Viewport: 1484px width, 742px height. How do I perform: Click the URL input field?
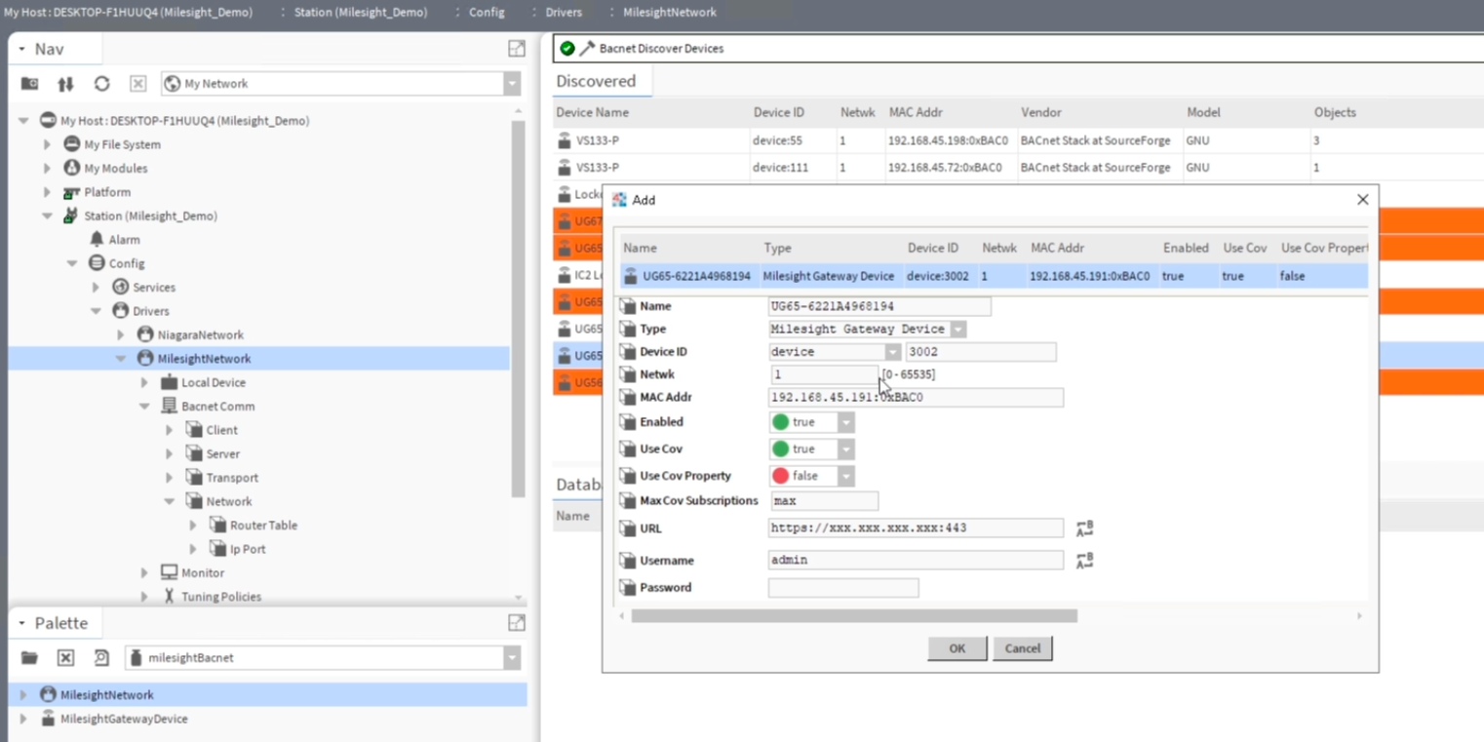(x=916, y=527)
